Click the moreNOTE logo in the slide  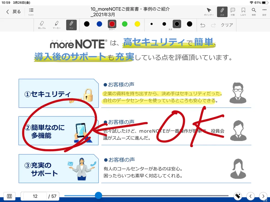click(79, 44)
